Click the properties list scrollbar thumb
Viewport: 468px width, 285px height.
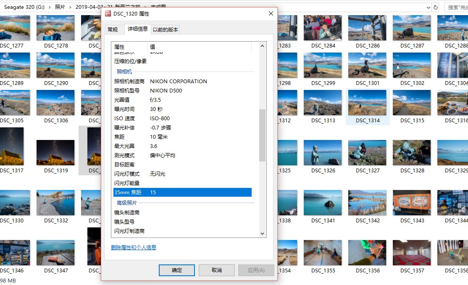(x=263, y=135)
